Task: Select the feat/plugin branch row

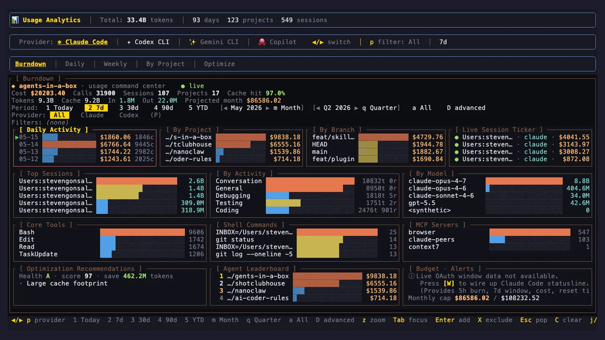Action: (377, 159)
